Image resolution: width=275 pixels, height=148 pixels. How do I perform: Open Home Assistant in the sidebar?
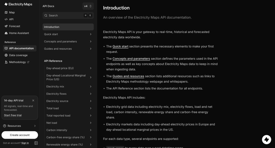(20, 33)
